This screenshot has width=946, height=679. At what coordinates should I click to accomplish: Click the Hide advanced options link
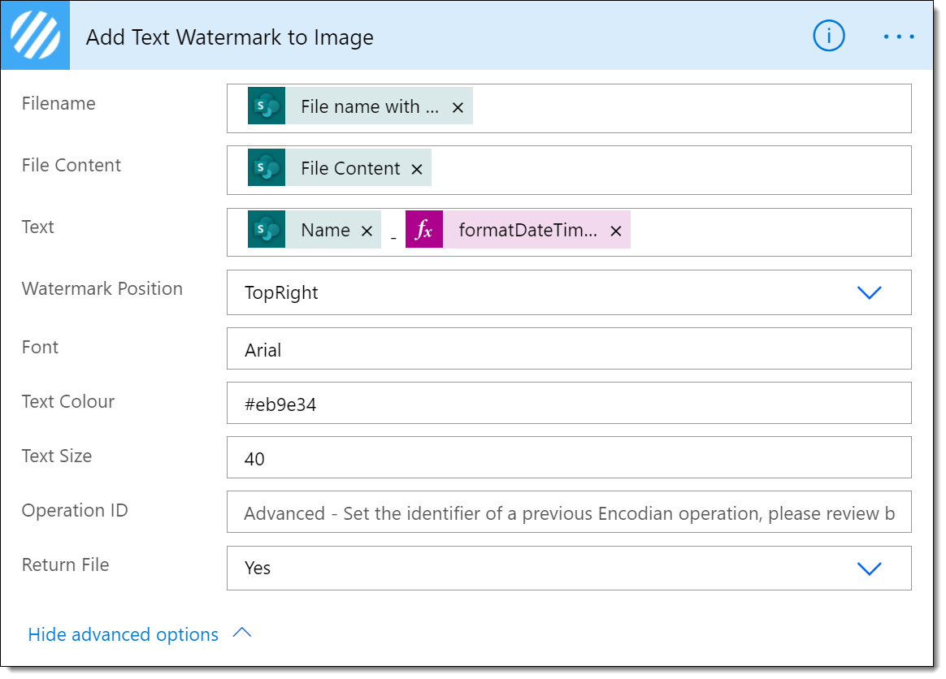tap(123, 634)
